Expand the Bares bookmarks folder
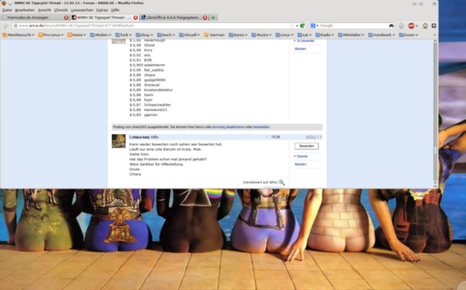The width and height of the screenshot is (466, 290). tap(238, 35)
